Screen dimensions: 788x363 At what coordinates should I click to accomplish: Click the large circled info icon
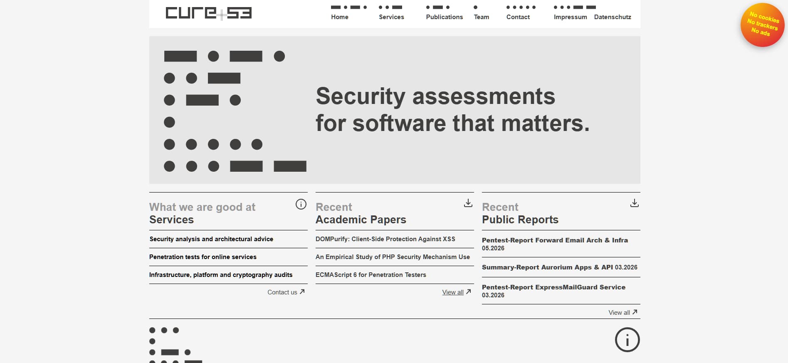[627, 340]
